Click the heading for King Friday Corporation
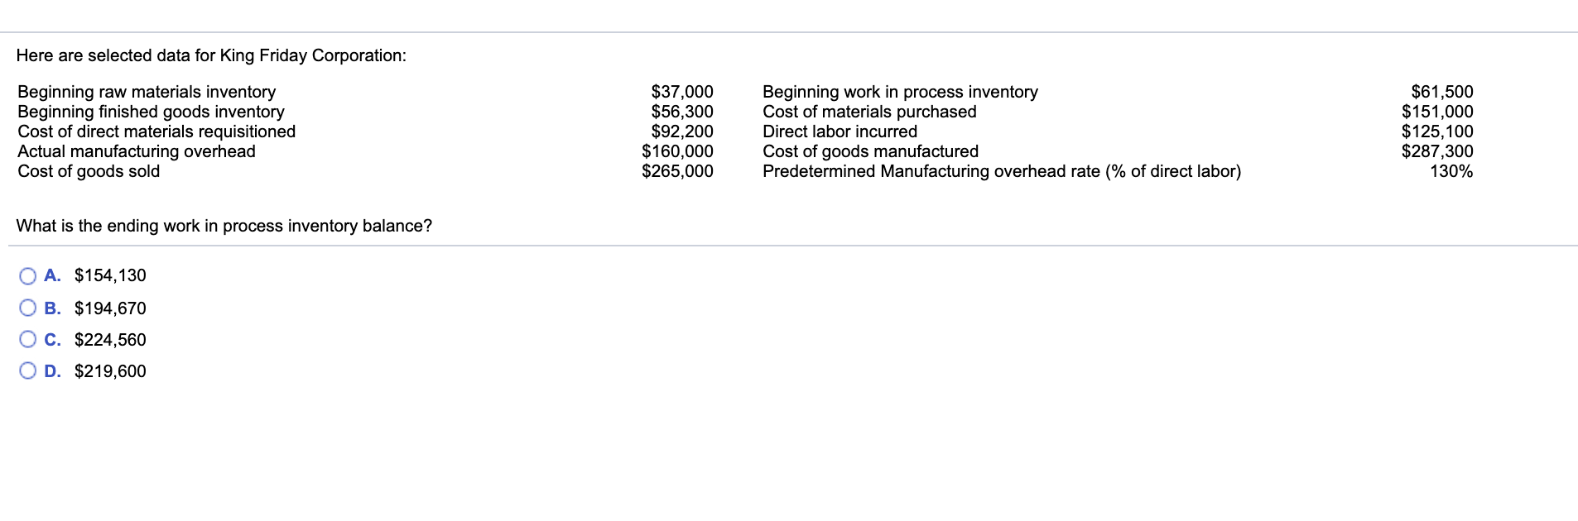The height and width of the screenshot is (521, 1578). [211, 56]
